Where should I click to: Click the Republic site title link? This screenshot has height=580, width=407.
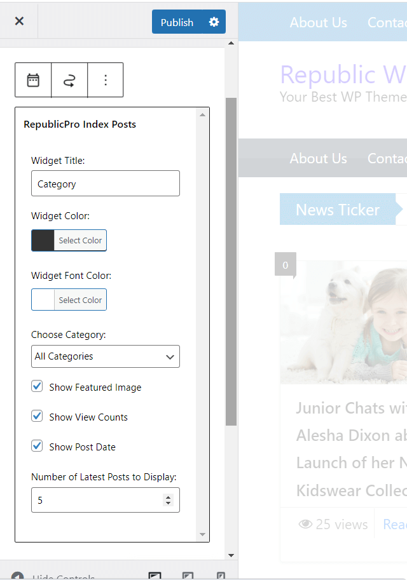tap(343, 74)
